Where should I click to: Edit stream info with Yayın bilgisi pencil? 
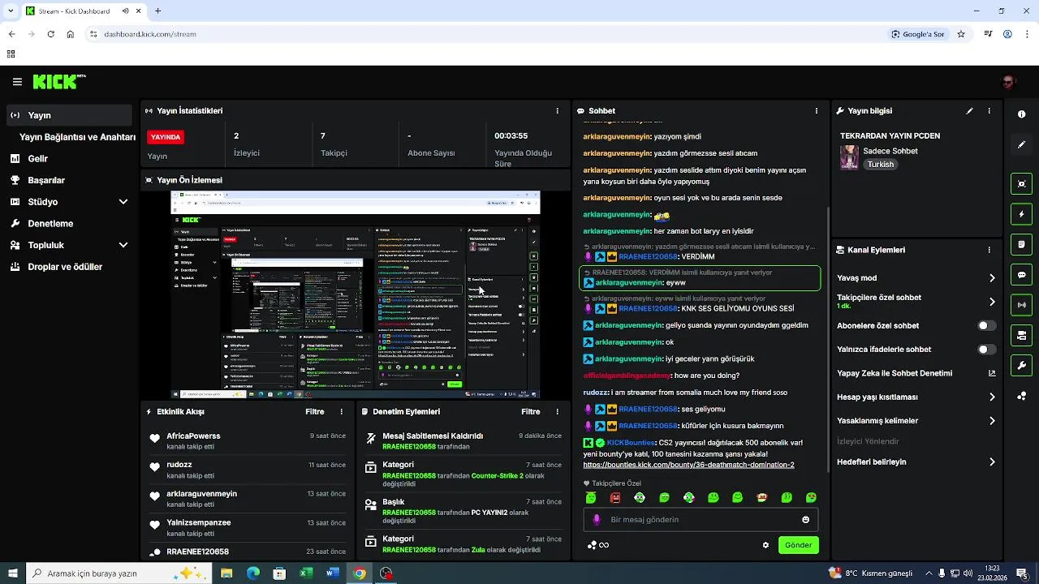tap(969, 111)
